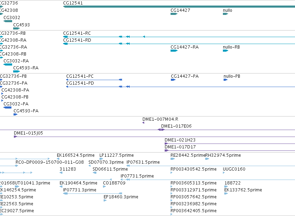Select the CG42308-RA transcript label
Viewport: 295px width, 216px height.
[13, 40]
